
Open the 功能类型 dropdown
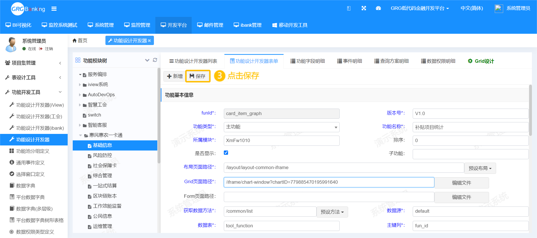[282, 127]
